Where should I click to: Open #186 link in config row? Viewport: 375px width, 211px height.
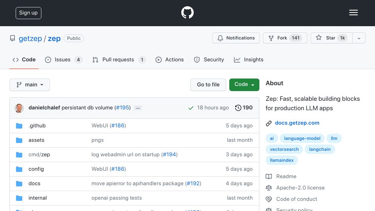pyautogui.click(x=118, y=169)
